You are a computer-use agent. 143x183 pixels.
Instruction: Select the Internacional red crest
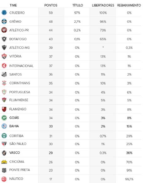[x=4, y=66]
